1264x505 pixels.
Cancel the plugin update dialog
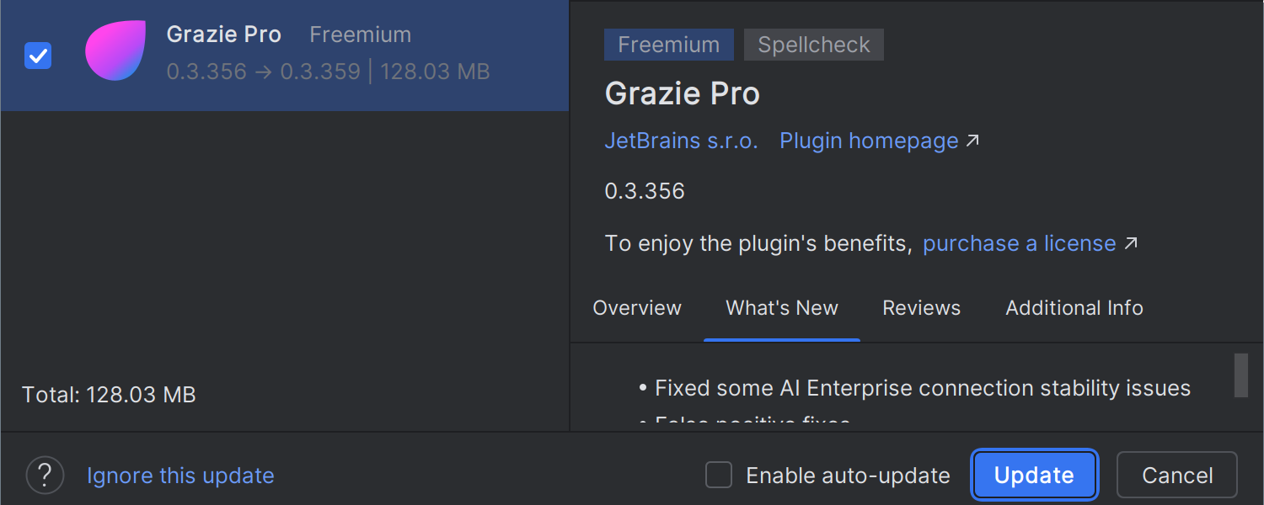[x=1176, y=476]
